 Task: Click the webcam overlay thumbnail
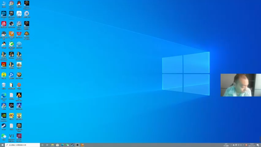point(241,85)
